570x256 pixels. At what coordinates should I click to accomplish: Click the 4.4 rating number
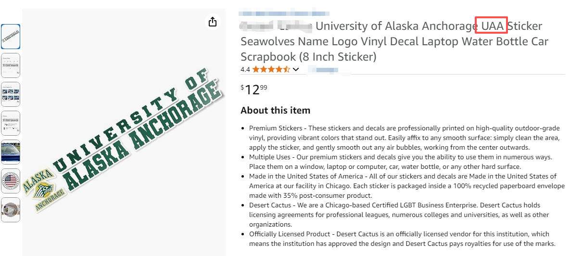(x=245, y=69)
